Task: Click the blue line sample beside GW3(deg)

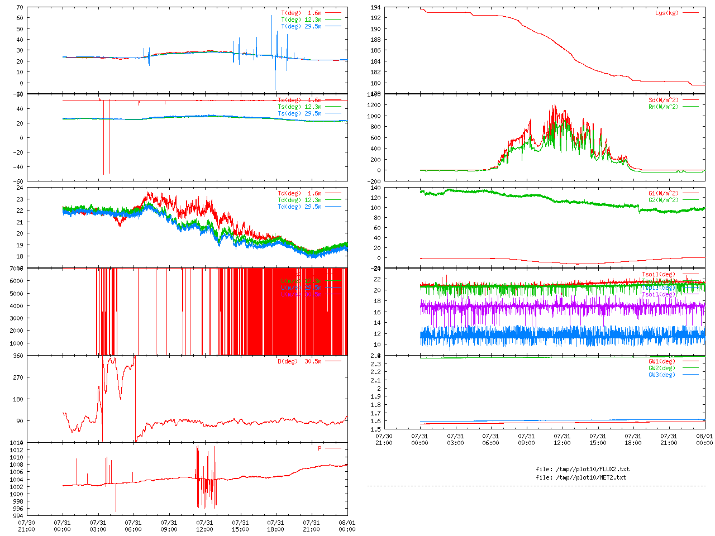Action: point(690,375)
